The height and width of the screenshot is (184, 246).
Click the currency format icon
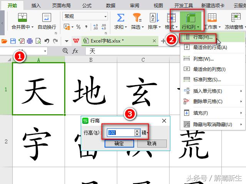[x=67, y=27]
